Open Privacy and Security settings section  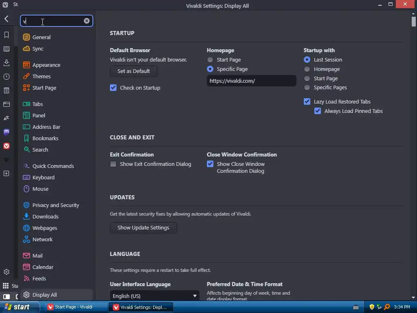[x=56, y=205]
